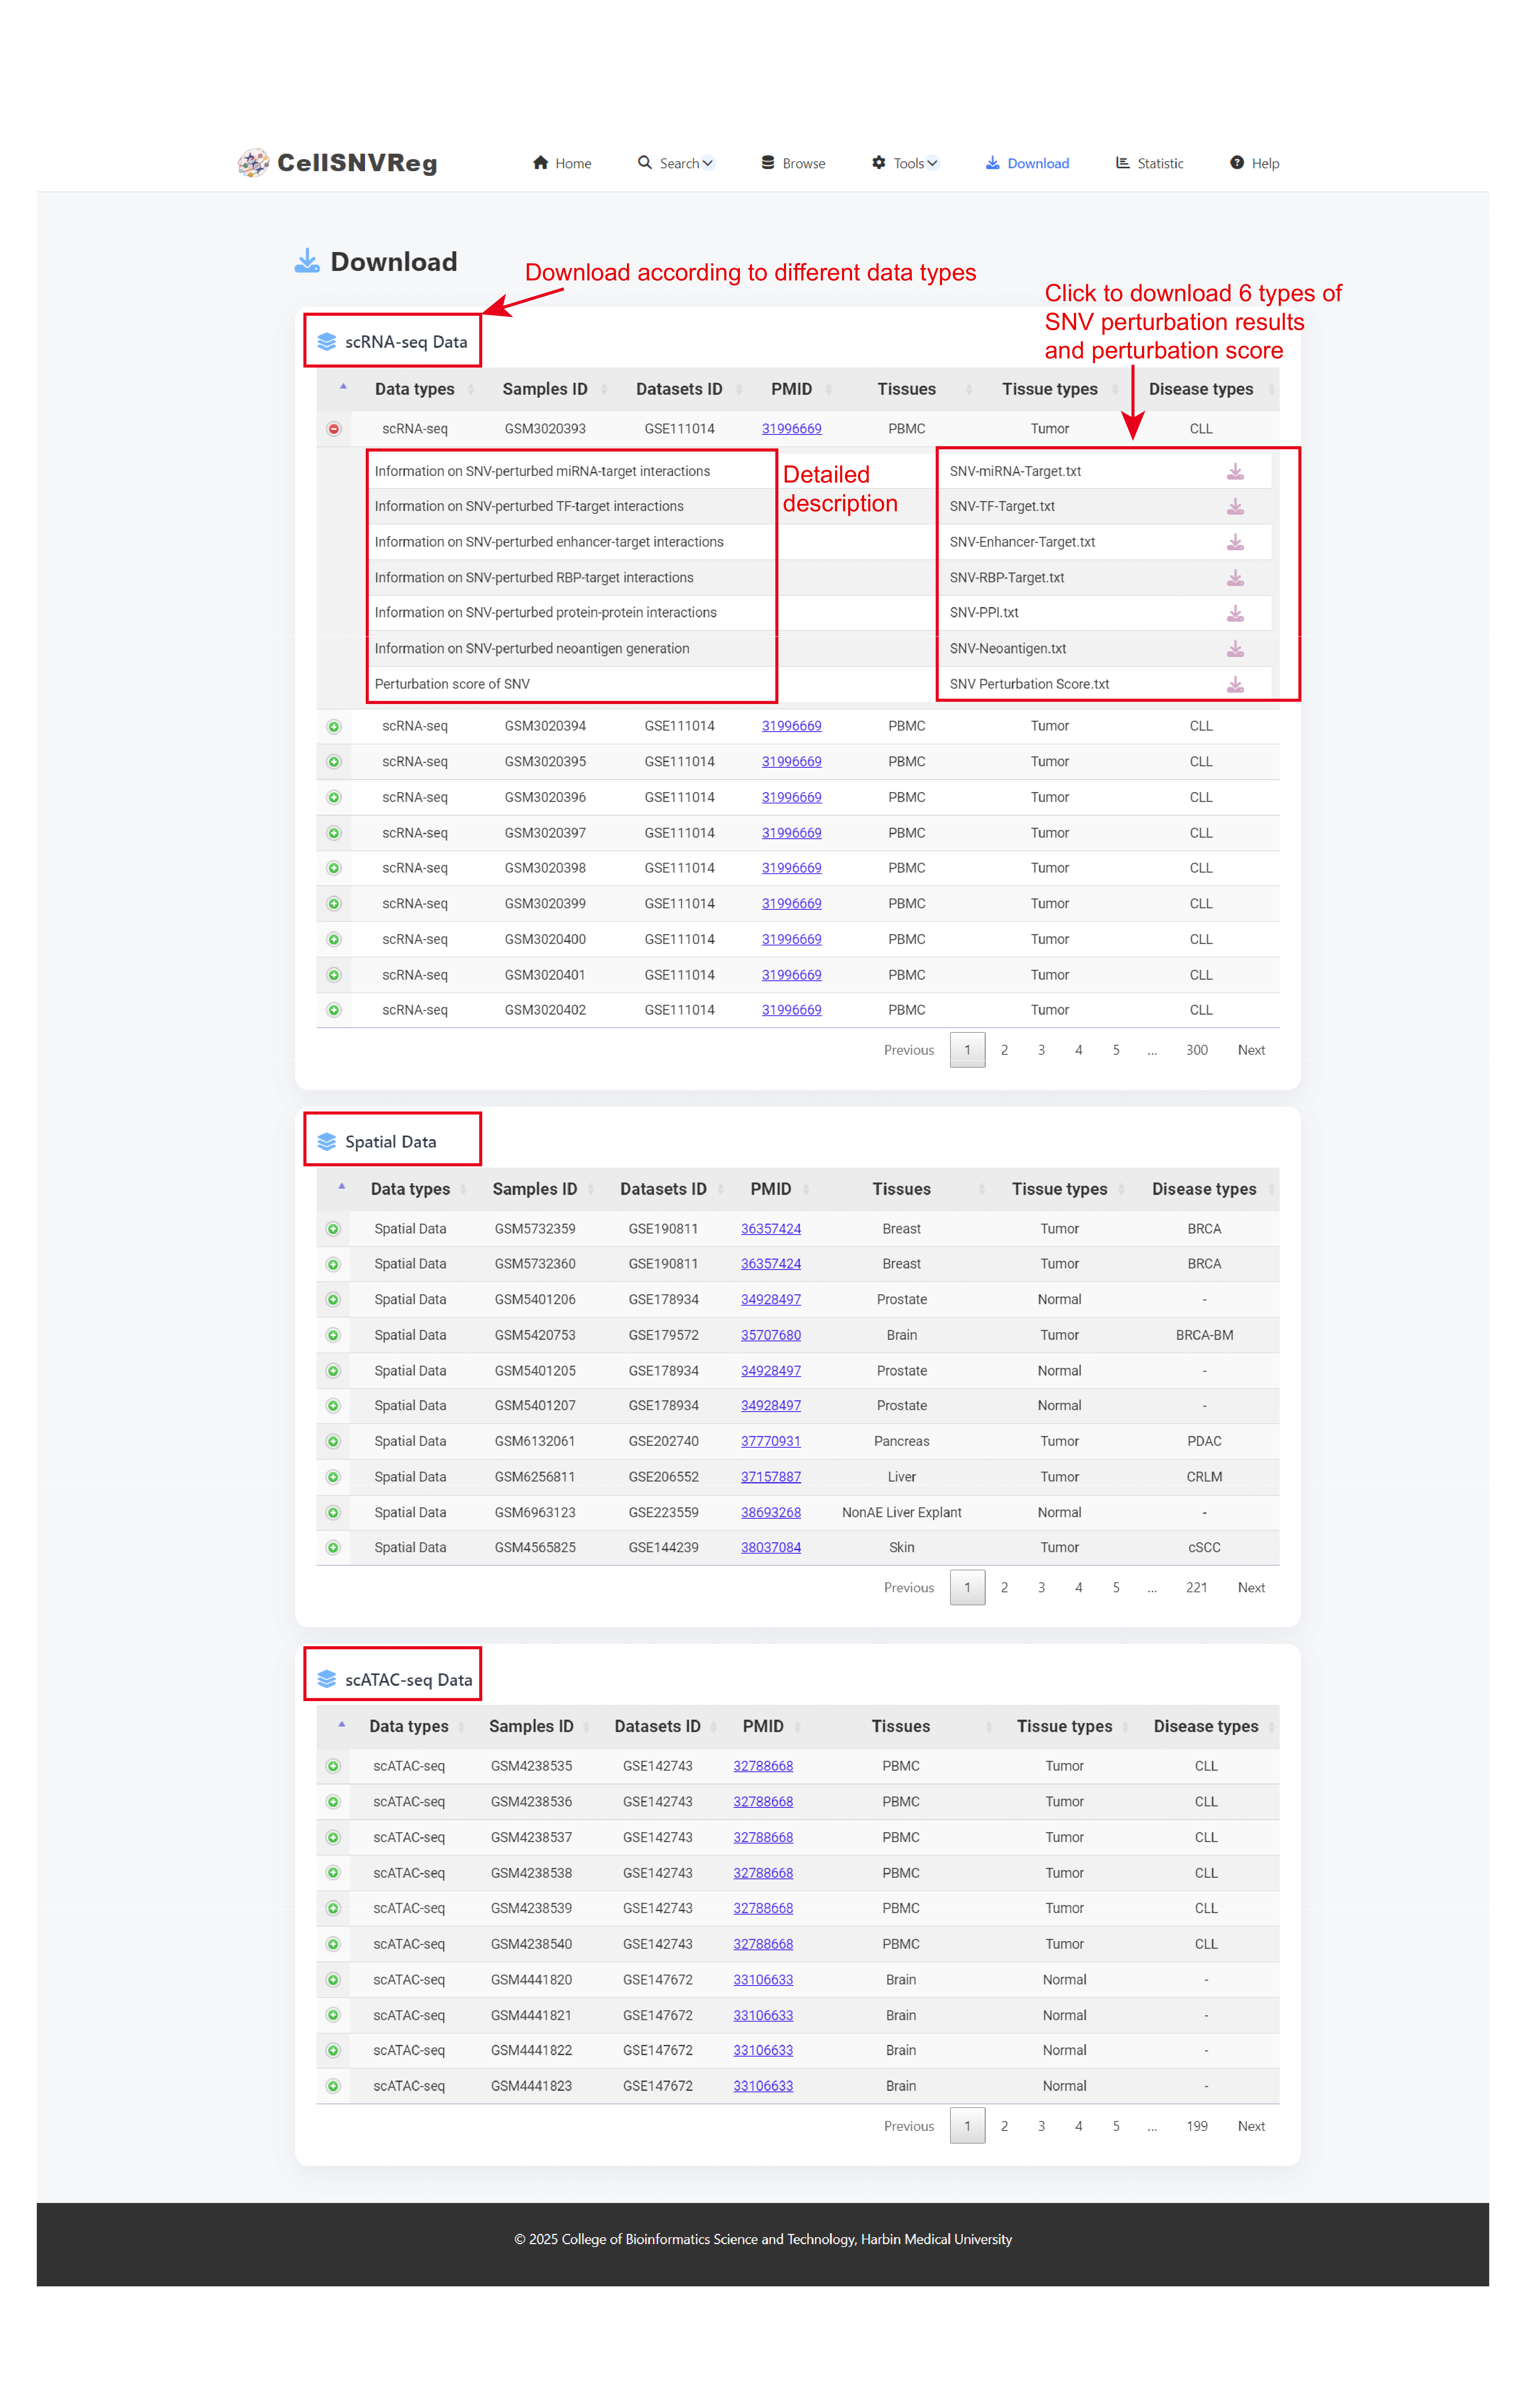The width and height of the screenshot is (1526, 2408).
Task: Expand the GSM4238538 scATAC-seq row
Action: [x=333, y=1873]
